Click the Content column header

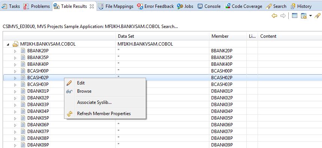tap(290, 36)
